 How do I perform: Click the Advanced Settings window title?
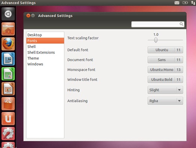click(55, 16)
